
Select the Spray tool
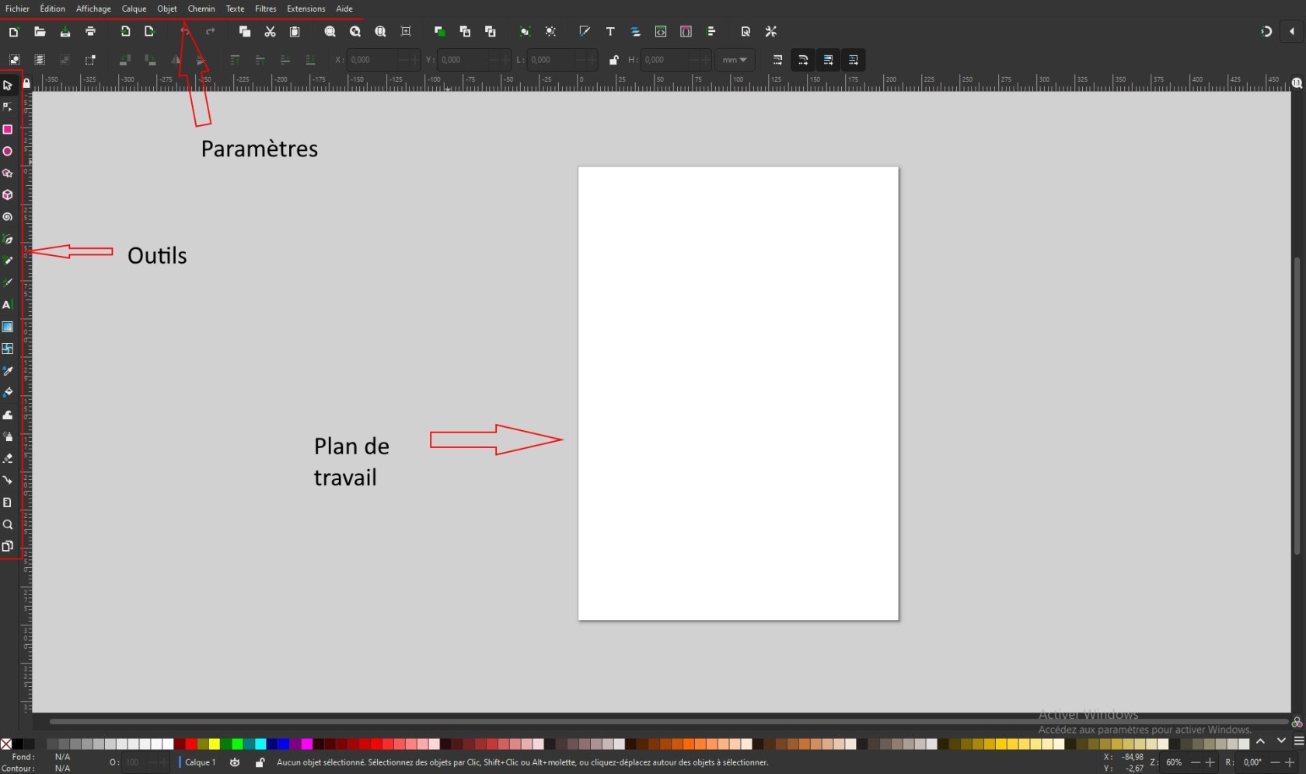click(8, 436)
